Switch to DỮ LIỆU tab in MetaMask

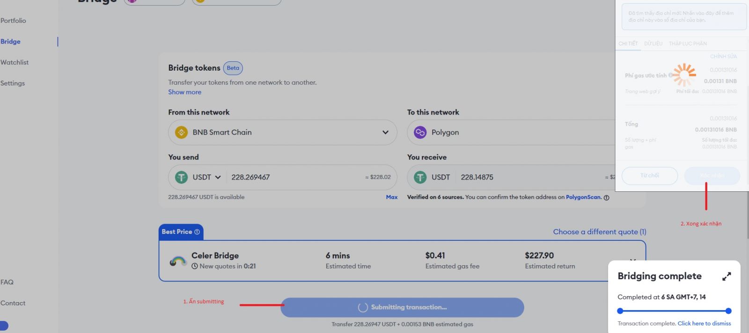click(653, 43)
